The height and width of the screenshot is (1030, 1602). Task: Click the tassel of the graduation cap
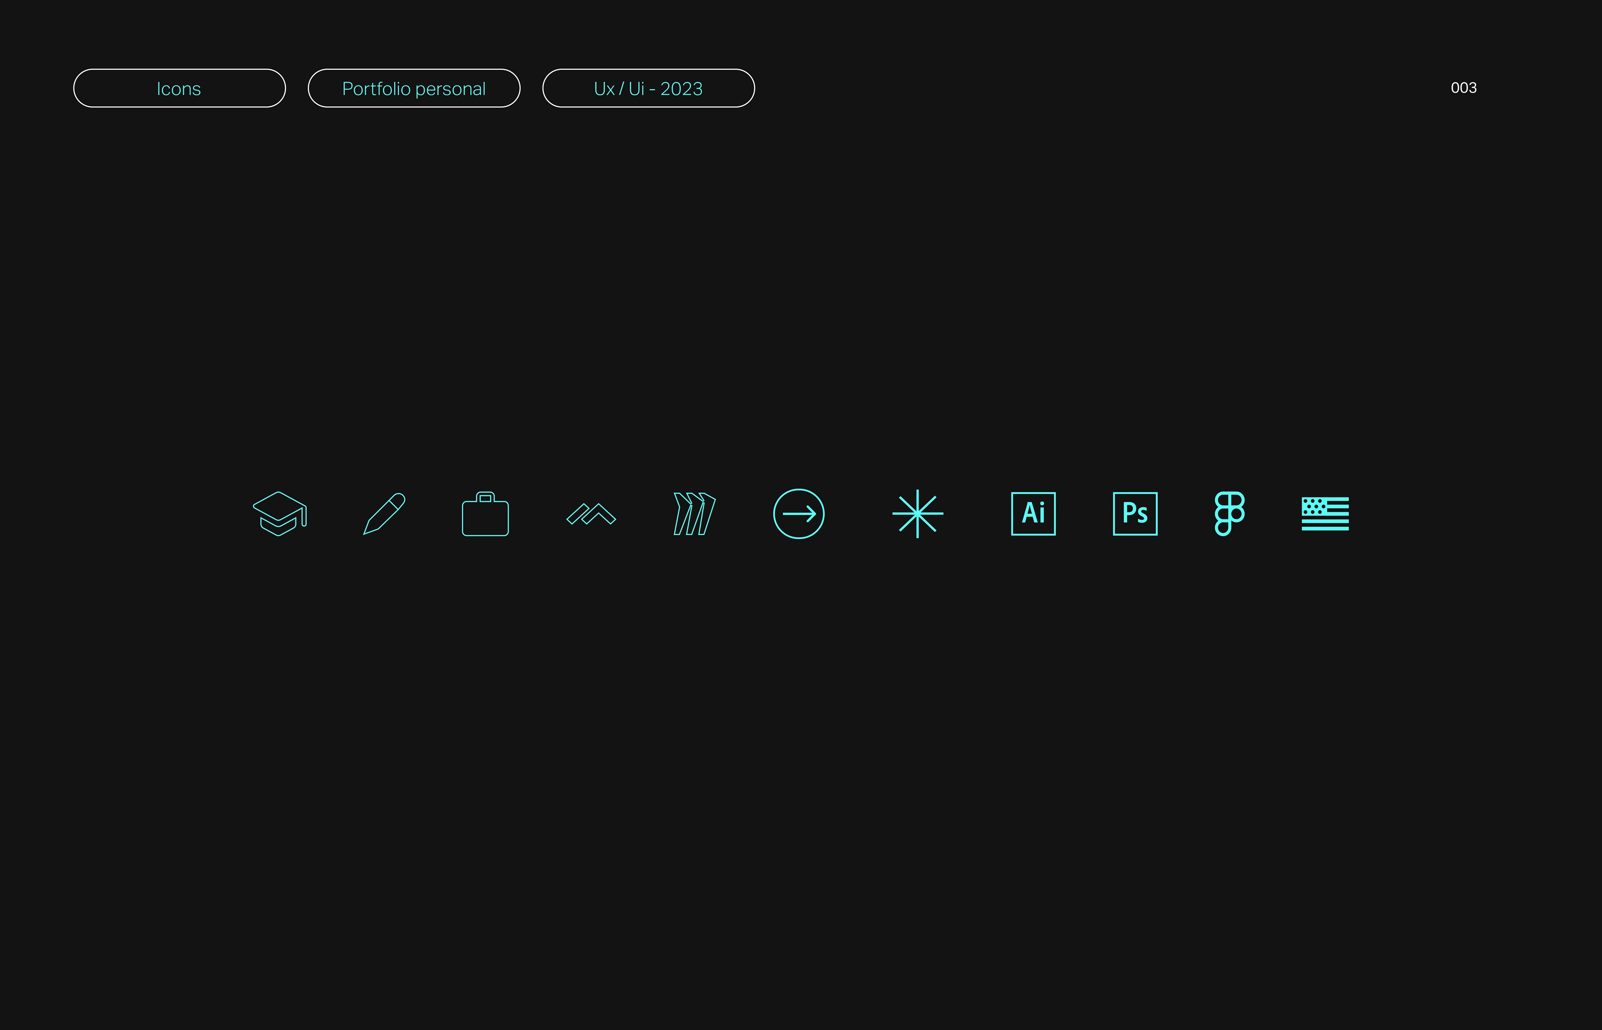tap(305, 518)
